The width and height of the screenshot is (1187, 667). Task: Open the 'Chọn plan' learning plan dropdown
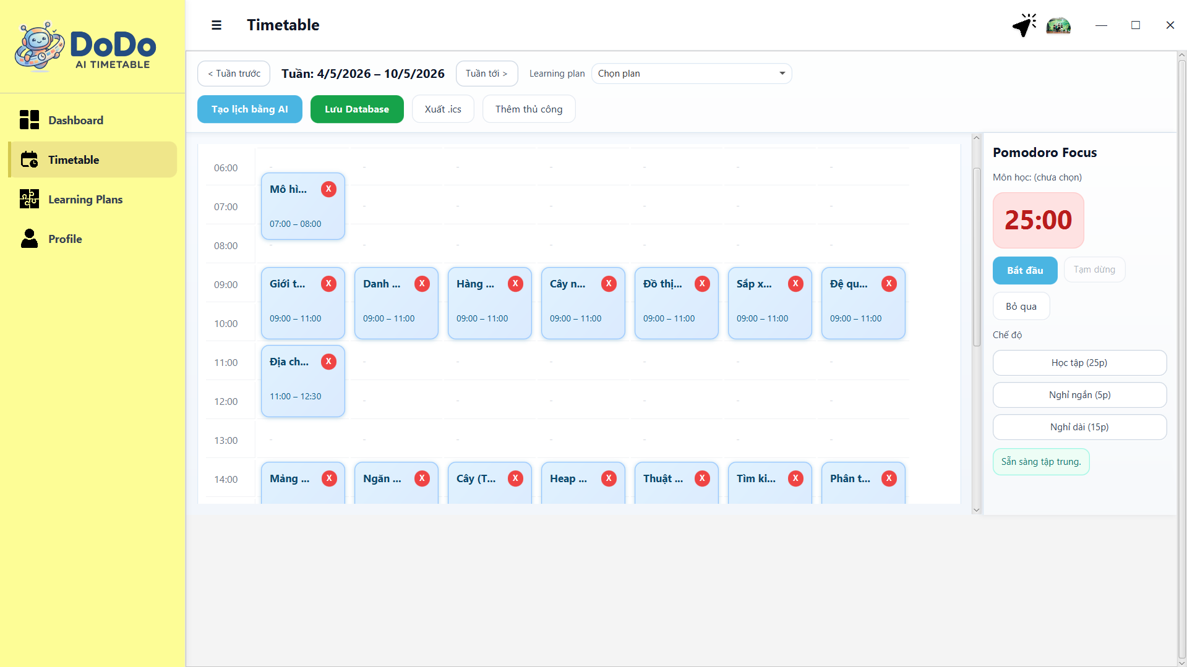point(692,74)
